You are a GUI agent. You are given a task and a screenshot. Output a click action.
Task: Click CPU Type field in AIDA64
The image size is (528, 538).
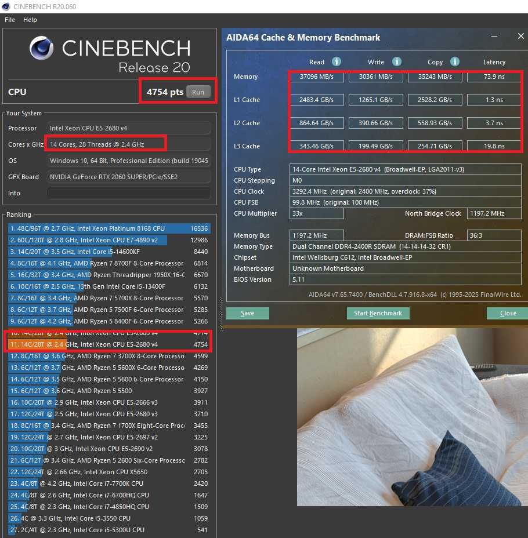406,169
